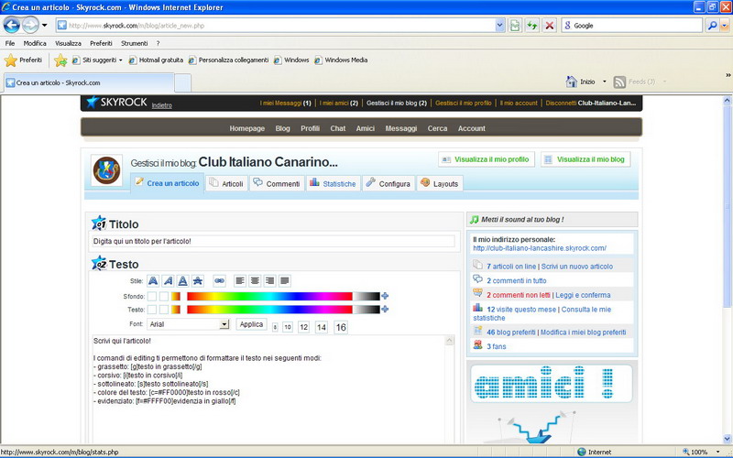Open Modifica i miei blog preferiti link
733x458 pixels.
(583, 333)
